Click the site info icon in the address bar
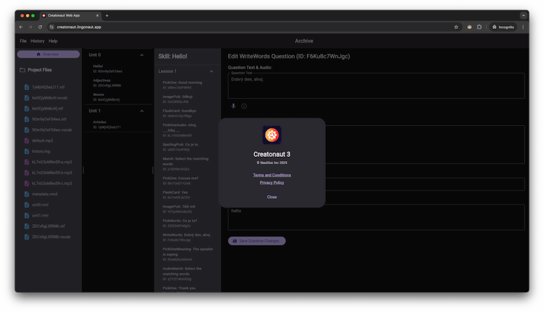This screenshot has height=312, width=544. click(52, 27)
